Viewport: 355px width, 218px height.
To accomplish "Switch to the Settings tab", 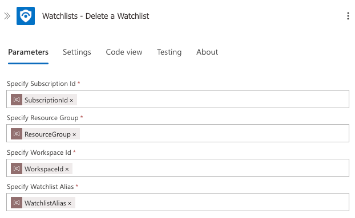I will tap(77, 52).
